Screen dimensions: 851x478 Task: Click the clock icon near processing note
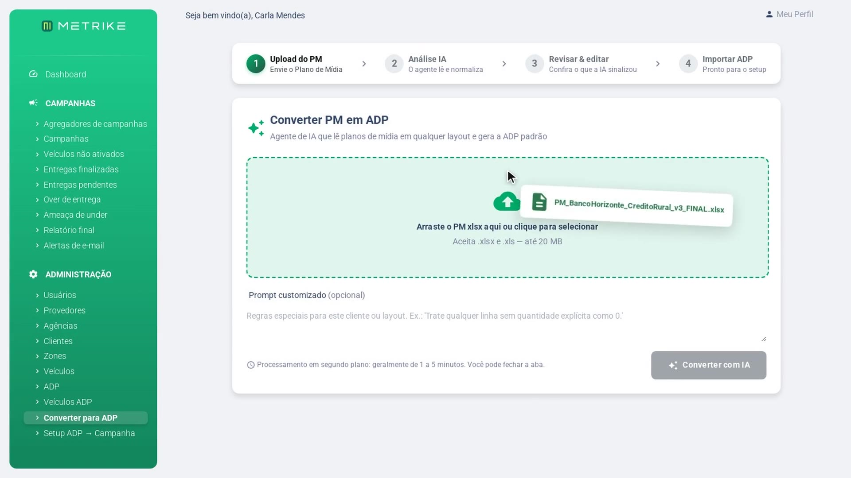coord(251,365)
